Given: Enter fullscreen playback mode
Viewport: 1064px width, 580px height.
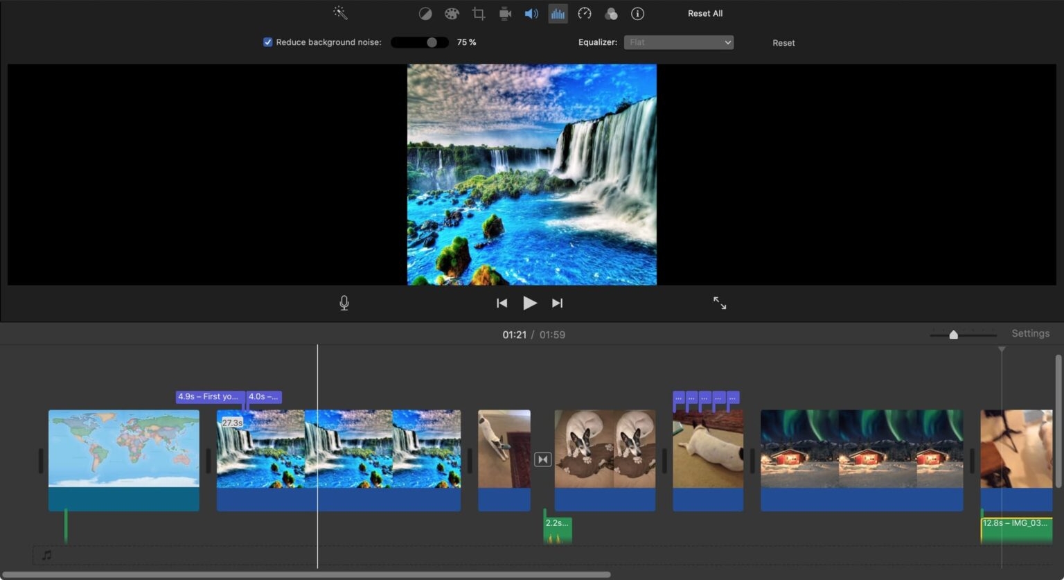Looking at the screenshot, I should click(720, 303).
